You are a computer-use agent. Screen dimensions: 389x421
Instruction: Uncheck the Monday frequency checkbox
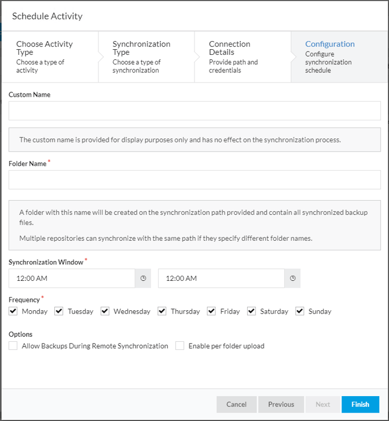pos(13,311)
